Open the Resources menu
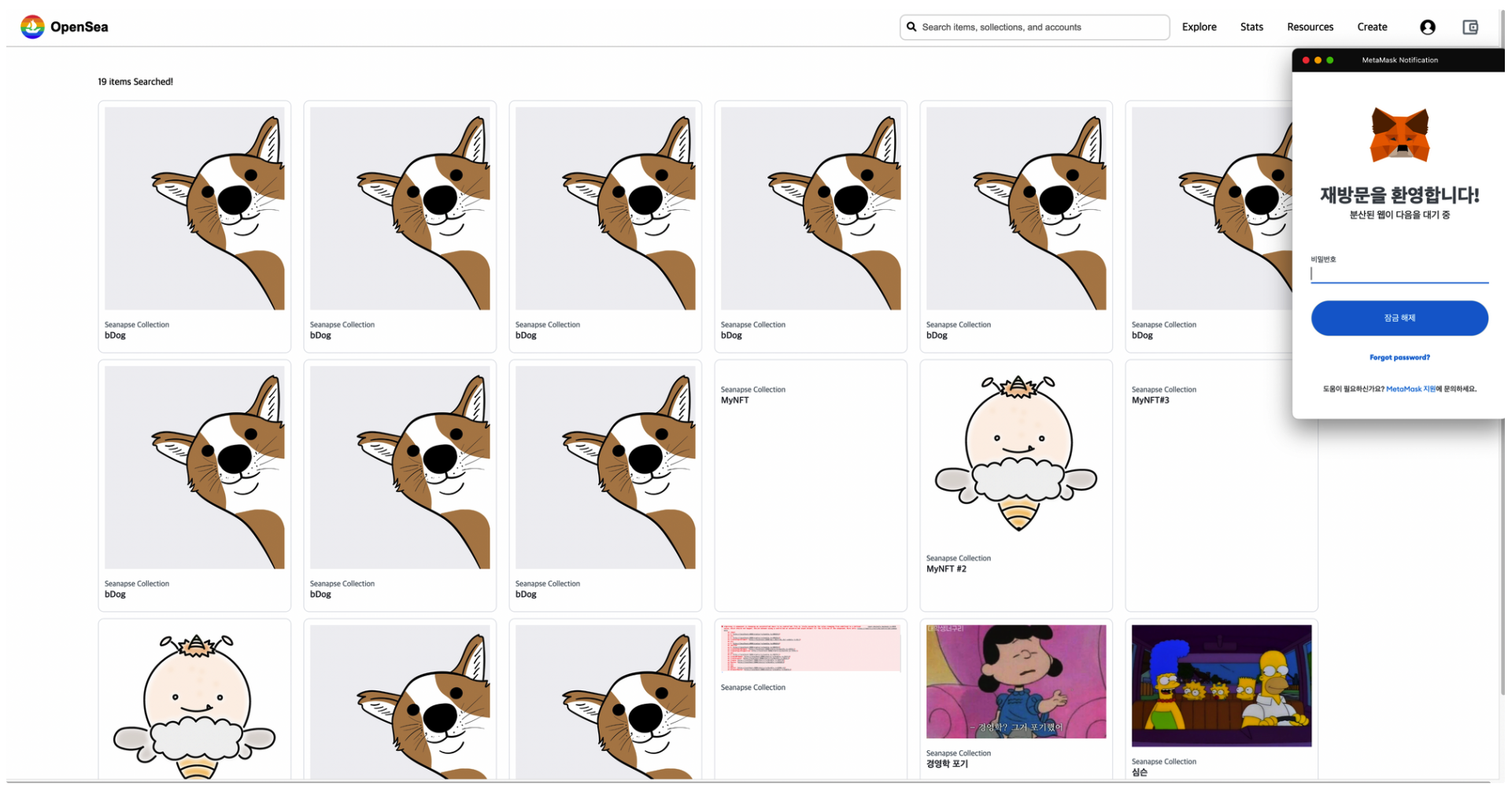The width and height of the screenshot is (1508, 791). [1310, 27]
